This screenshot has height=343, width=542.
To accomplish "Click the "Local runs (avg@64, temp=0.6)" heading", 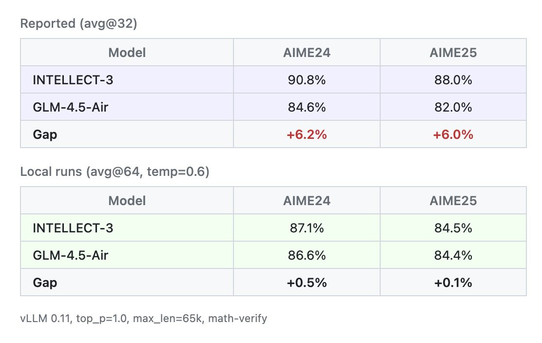I will pyautogui.click(x=115, y=172).
